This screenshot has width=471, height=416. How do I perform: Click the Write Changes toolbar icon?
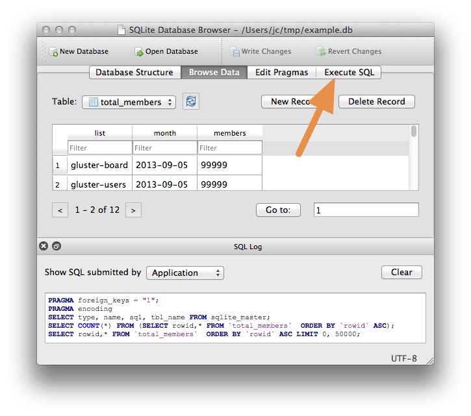(235, 52)
